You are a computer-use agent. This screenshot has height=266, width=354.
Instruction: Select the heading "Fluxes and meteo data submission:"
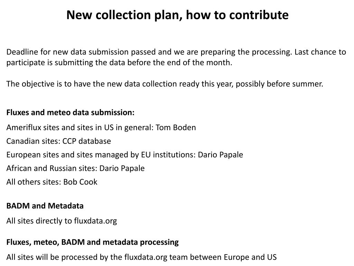71,113
